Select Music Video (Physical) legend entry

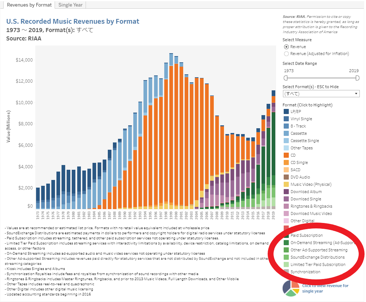pos(309,184)
